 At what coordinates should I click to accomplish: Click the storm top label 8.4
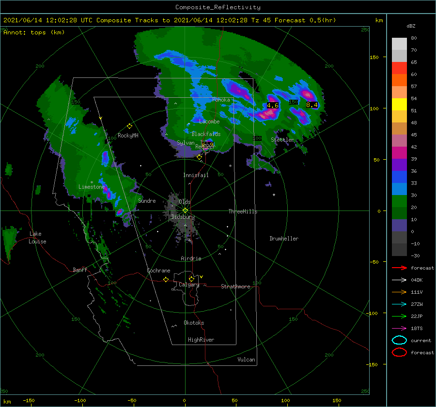[x=311, y=105]
